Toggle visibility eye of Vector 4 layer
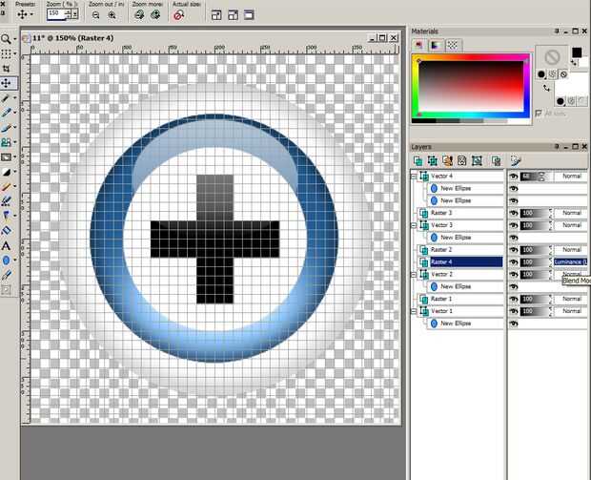 [514, 177]
